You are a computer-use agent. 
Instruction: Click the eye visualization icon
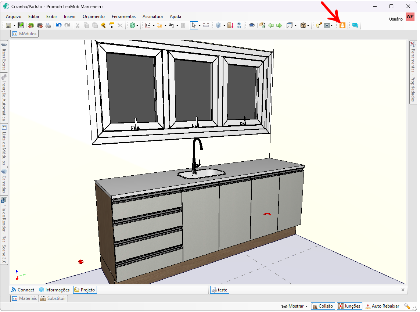pos(252,25)
